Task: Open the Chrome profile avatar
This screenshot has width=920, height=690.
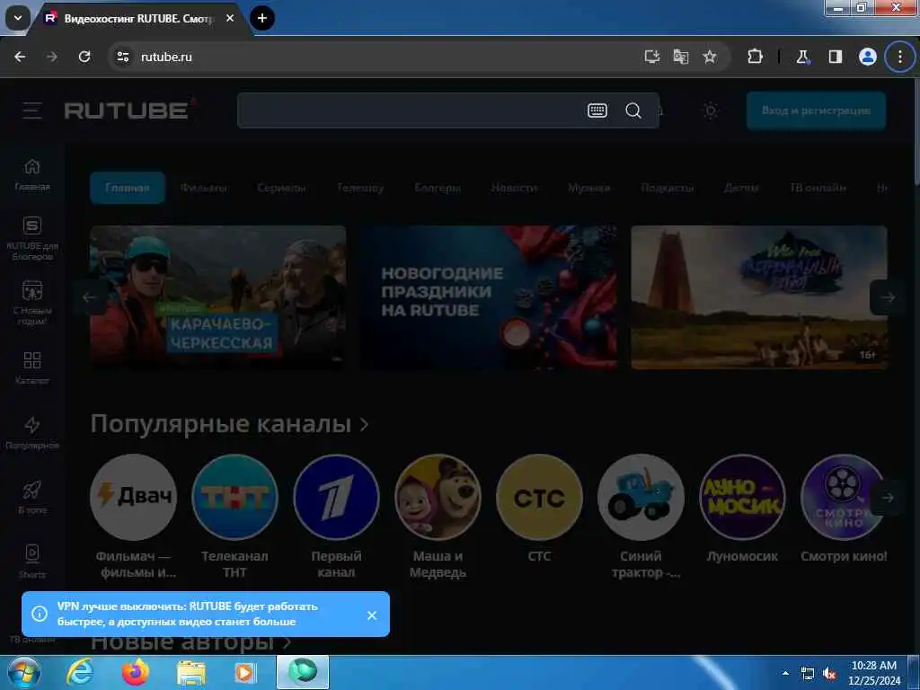Action: [x=867, y=57]
